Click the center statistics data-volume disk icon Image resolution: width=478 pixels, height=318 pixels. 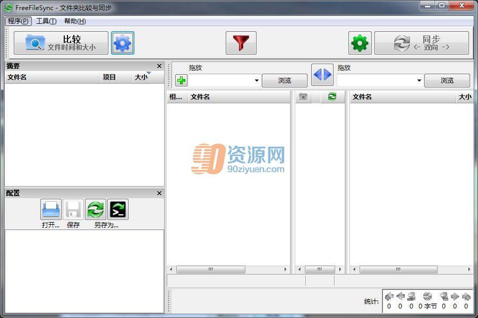click(428, 296)
